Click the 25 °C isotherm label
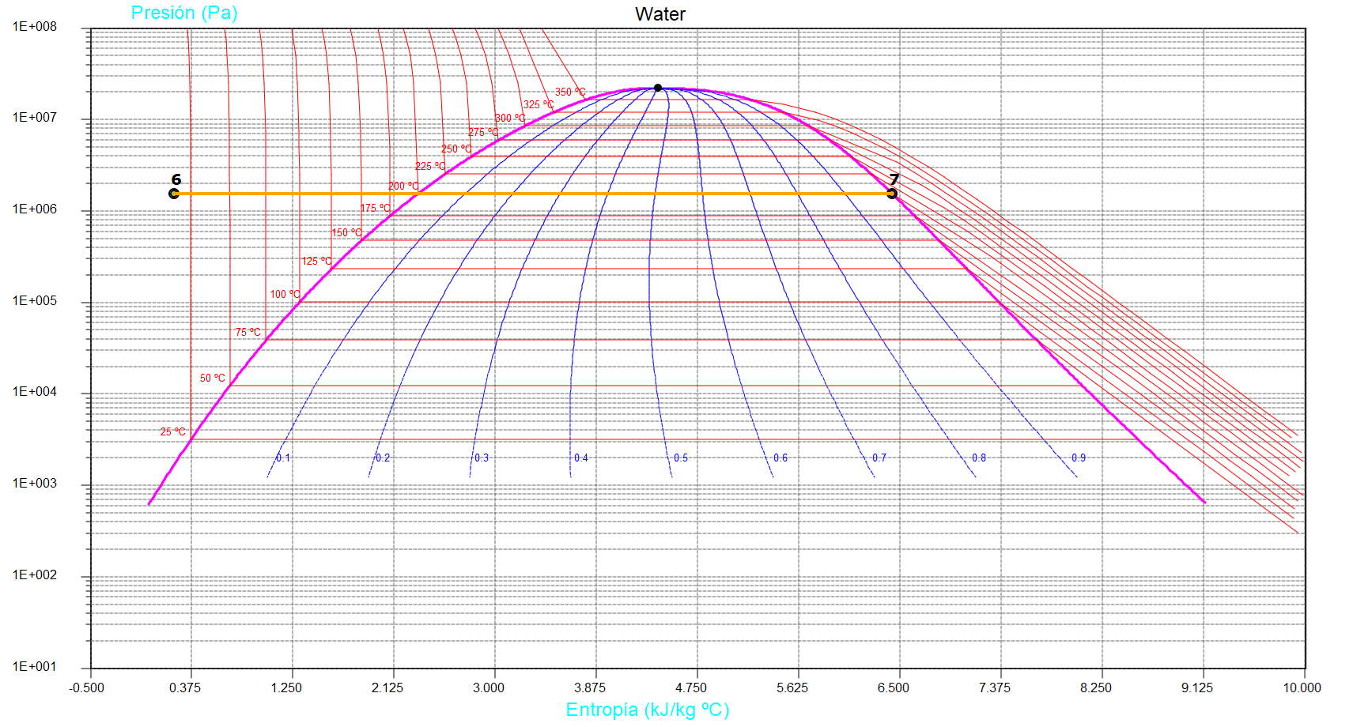Screen dimensions: 1353x727 pyautogui.click(x=172, y=432)
